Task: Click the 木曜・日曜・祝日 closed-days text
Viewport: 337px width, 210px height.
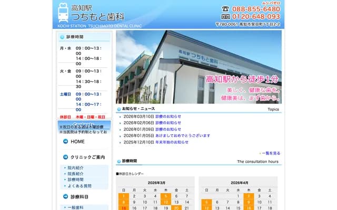Action: (x=91, y=117)
